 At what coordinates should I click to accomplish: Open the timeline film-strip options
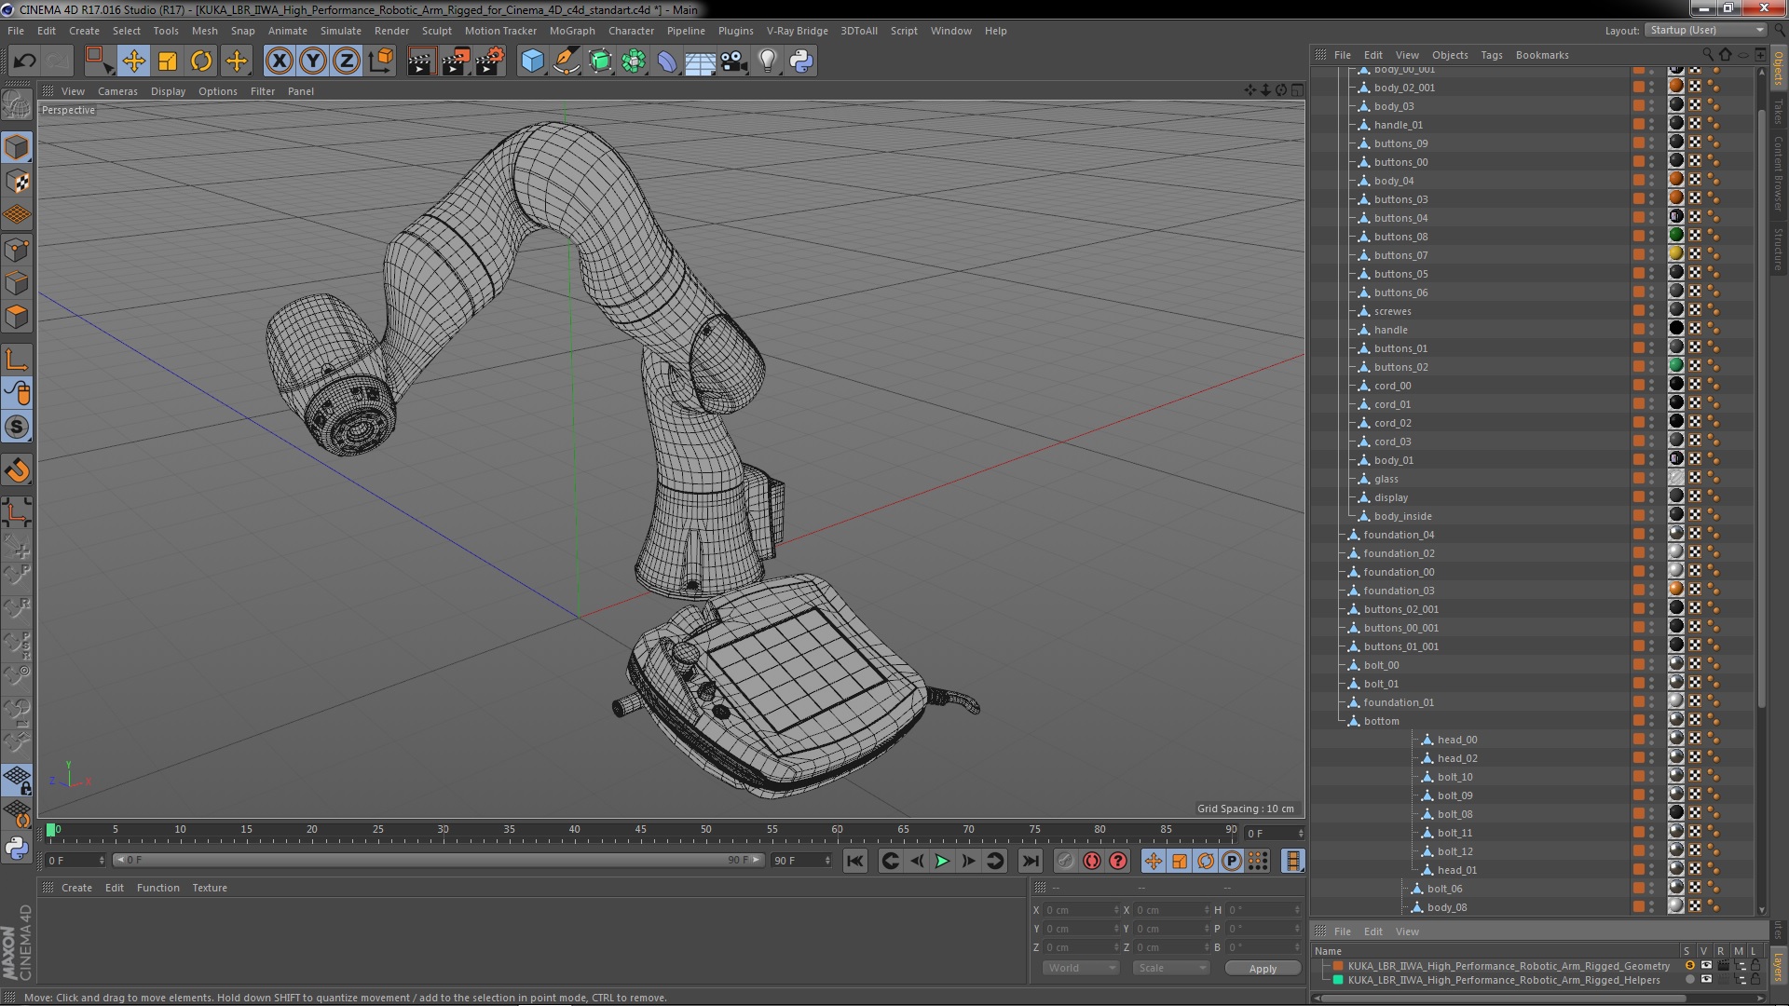coord(1292,861)
